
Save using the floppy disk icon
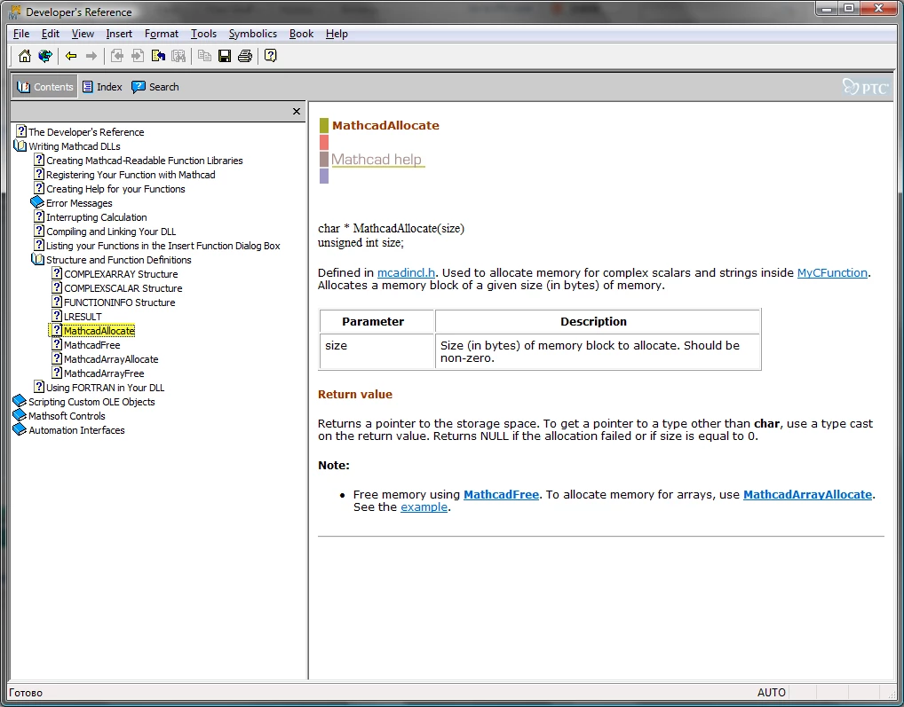[x=225, y=56]
